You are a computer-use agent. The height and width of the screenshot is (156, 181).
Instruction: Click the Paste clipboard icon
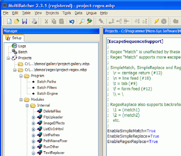point(62,22)
